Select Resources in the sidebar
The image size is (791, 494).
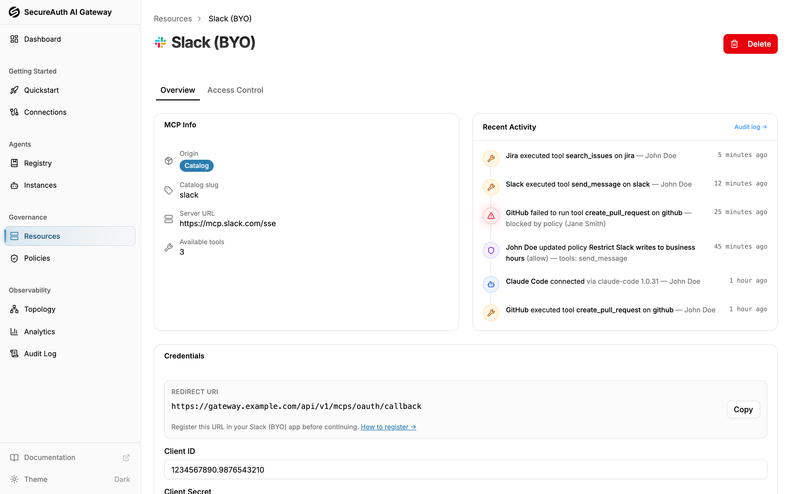(70, 236)
